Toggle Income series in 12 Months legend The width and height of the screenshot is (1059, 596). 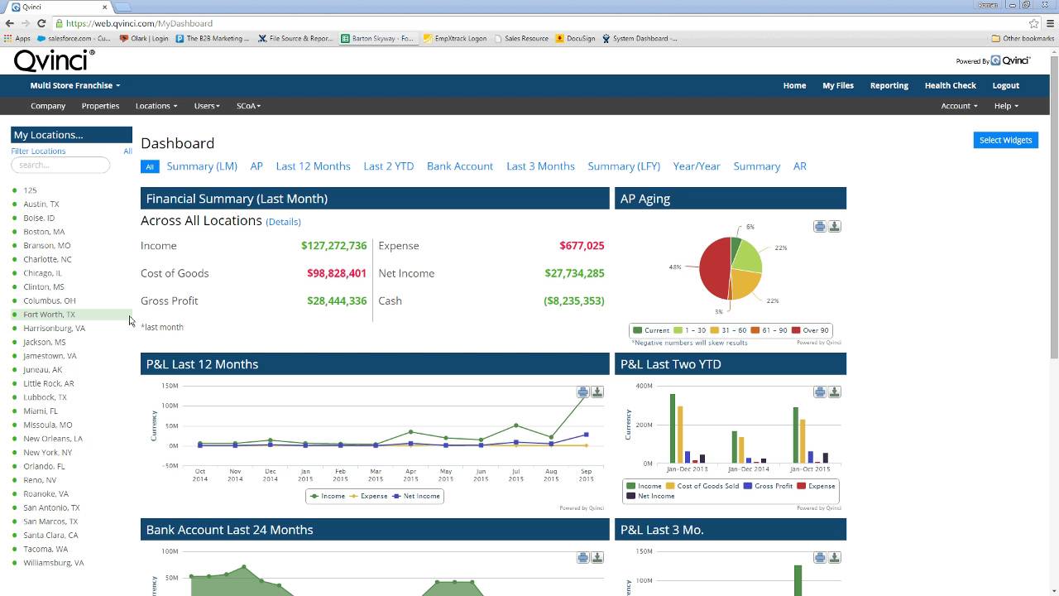click(327, 496)
